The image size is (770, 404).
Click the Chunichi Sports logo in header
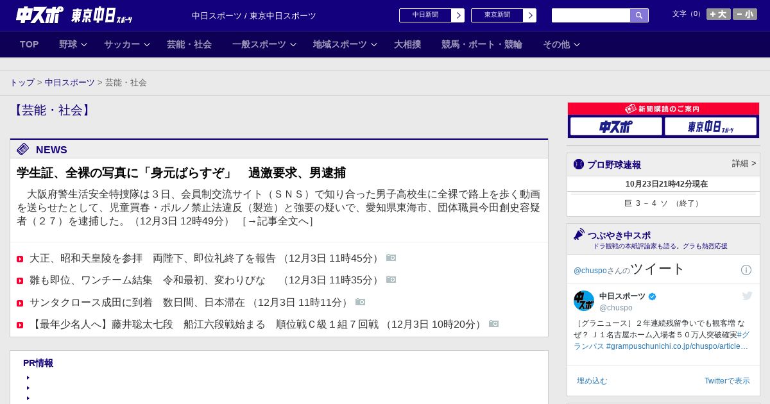tap(40, 15)
